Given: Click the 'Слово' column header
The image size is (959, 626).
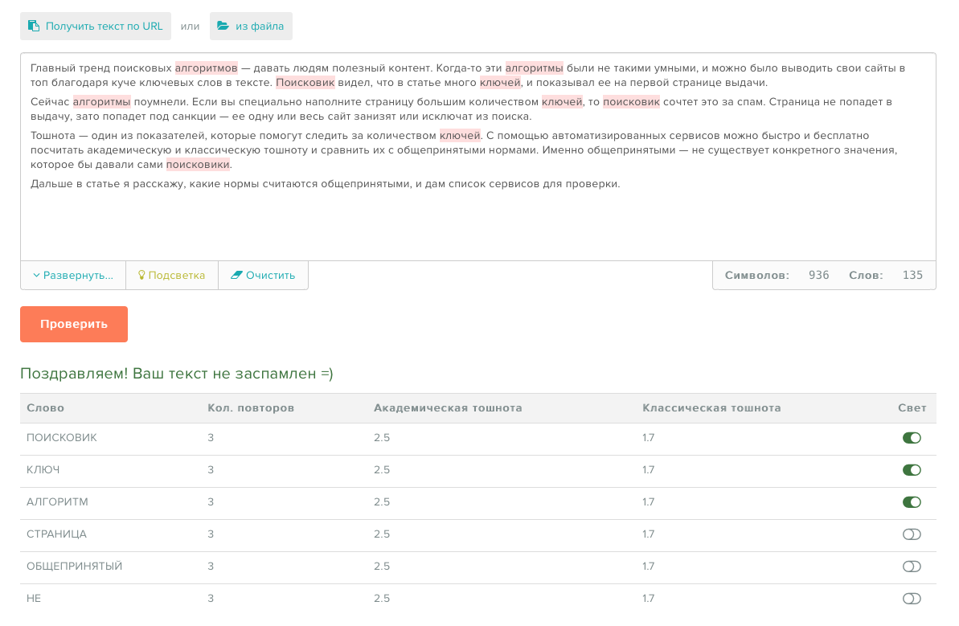Looking at the screenshot, I should pyautogui.click(x=45, y=408).
